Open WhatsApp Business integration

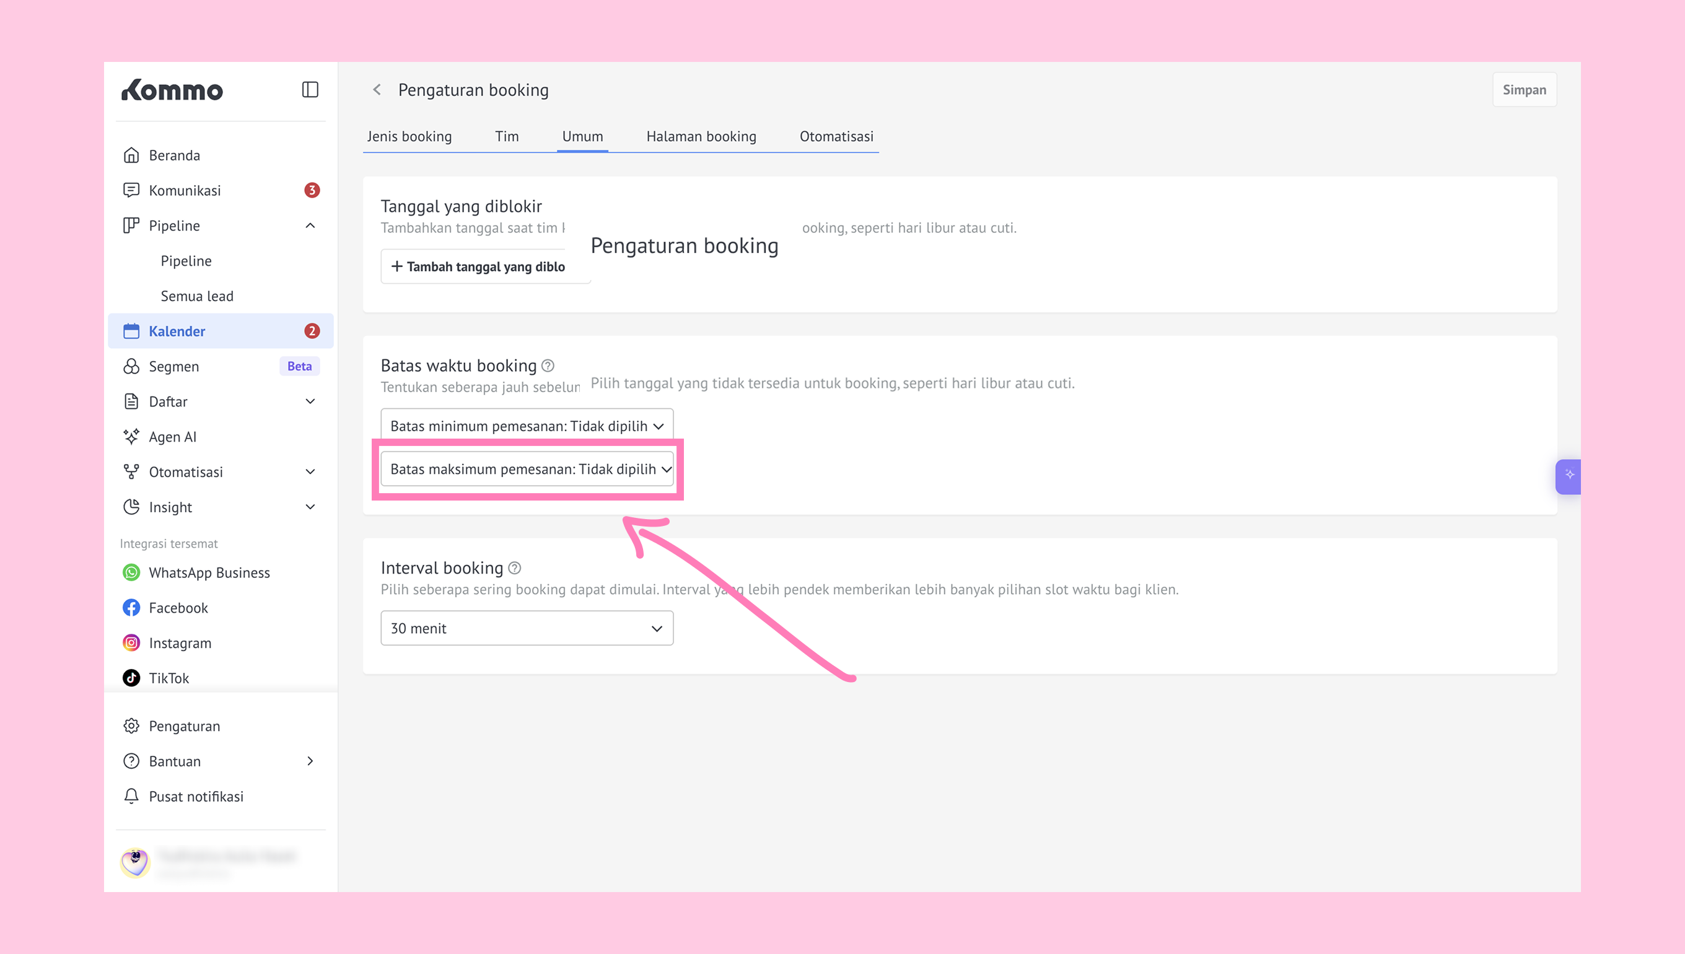coord(221,572)
